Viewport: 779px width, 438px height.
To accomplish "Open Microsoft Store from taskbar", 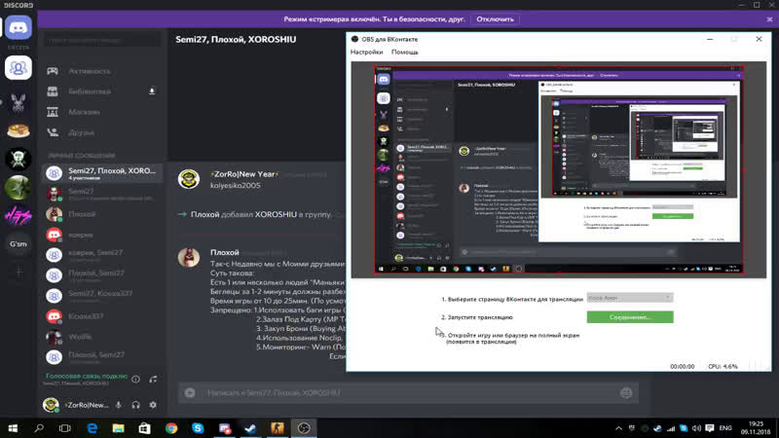I will pyautogui.click(x=144, y=428).
